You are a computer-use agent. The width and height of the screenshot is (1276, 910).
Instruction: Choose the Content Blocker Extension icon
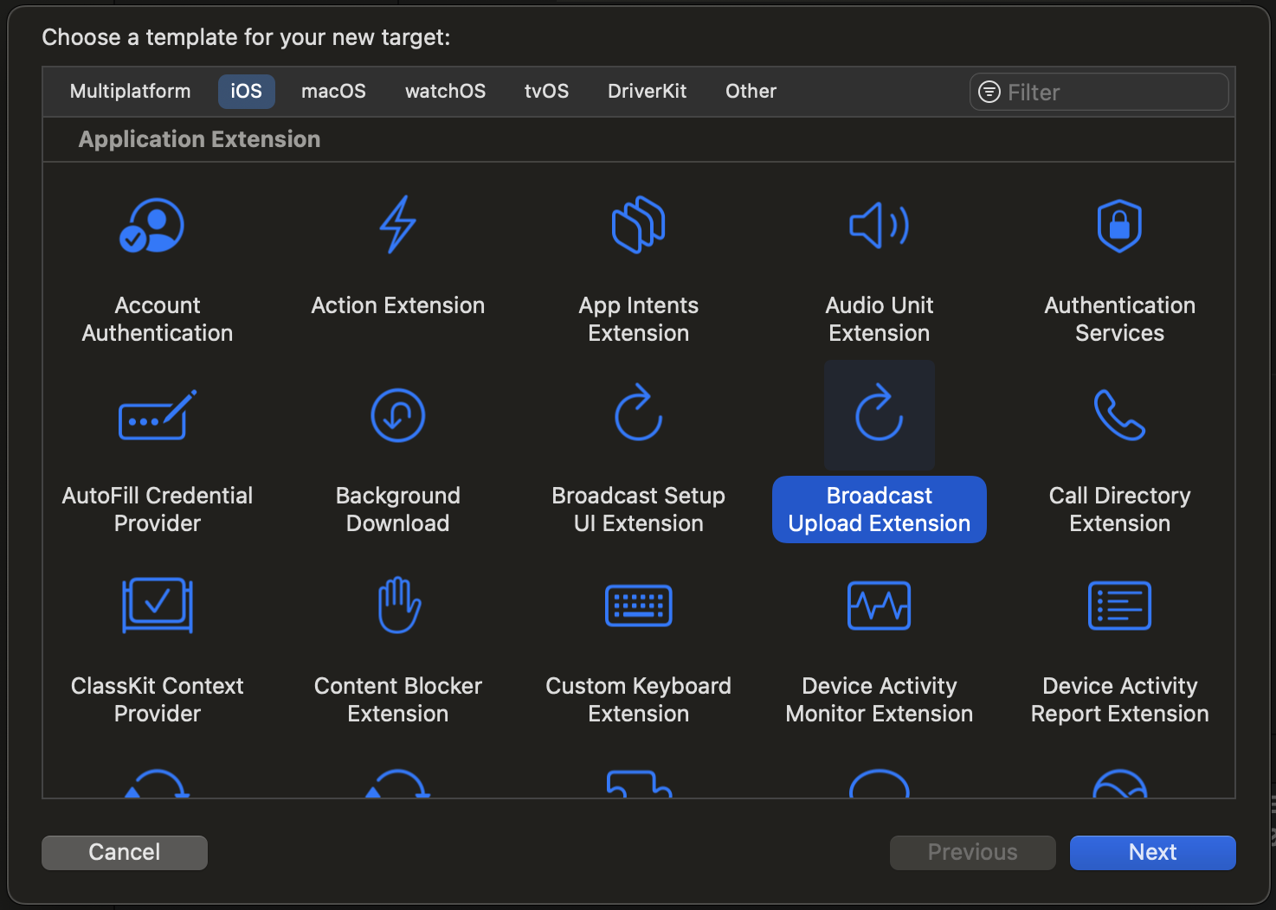(x=397, y=606)
